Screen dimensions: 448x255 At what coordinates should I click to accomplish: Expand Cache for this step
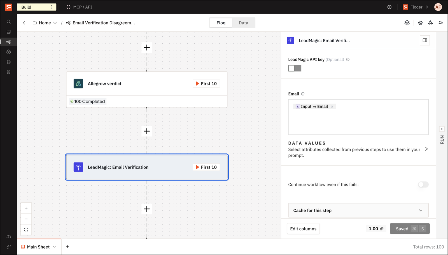point(358,210)
